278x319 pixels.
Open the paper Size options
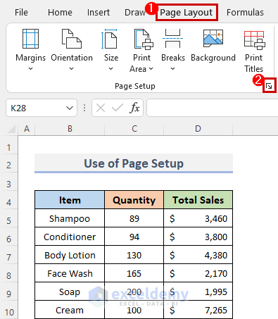coord(110,50)
